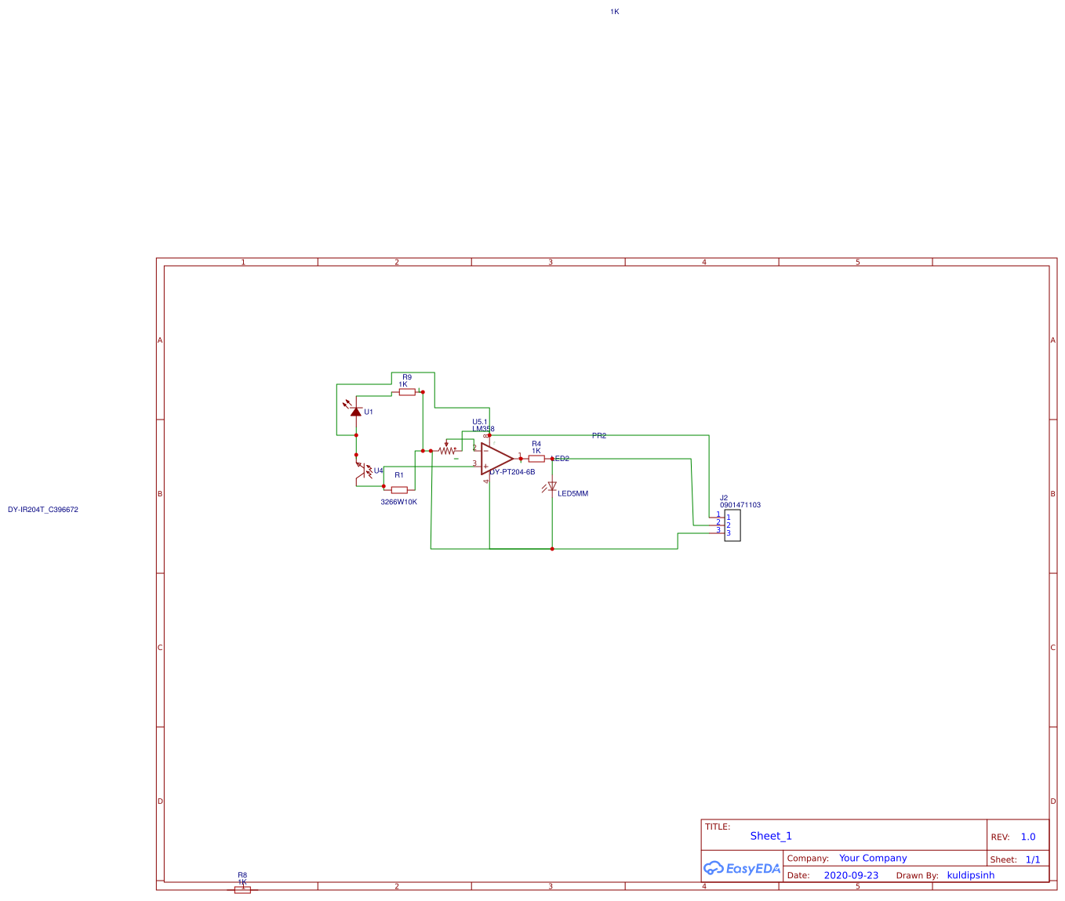Click the Your Company text
The width and height of the screenshot is (1065, 901).
872,858
